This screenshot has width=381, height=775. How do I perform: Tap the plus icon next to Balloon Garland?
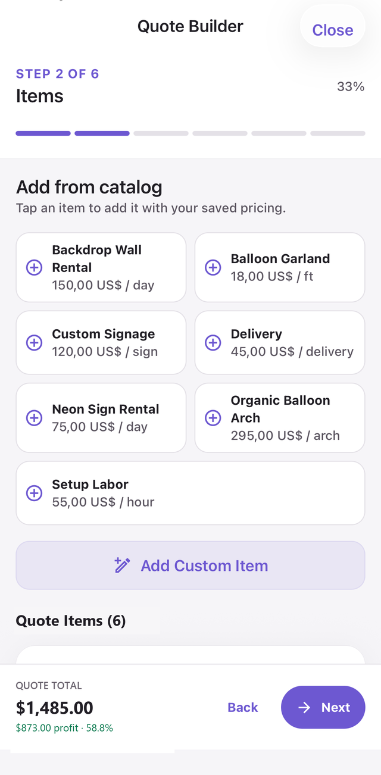(x=213, y=267)
